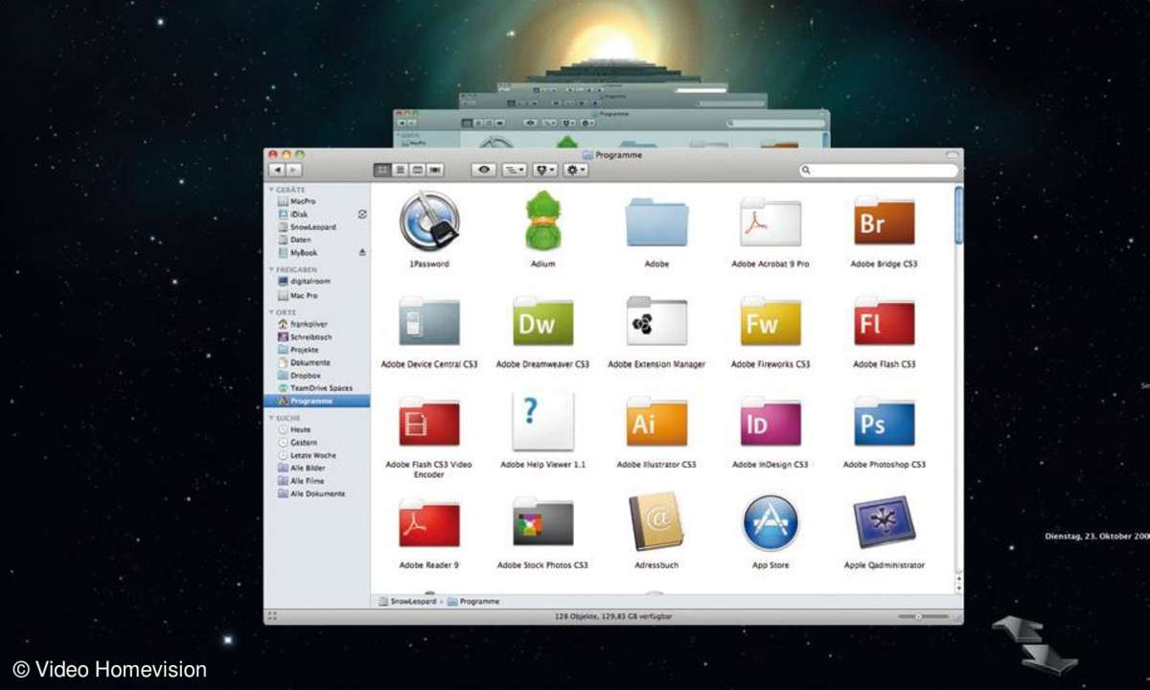The image size is (1150, 690).
Task: Click SnowLeopard in the path bar
Action: pyautogui.click(x=409, y=602)
